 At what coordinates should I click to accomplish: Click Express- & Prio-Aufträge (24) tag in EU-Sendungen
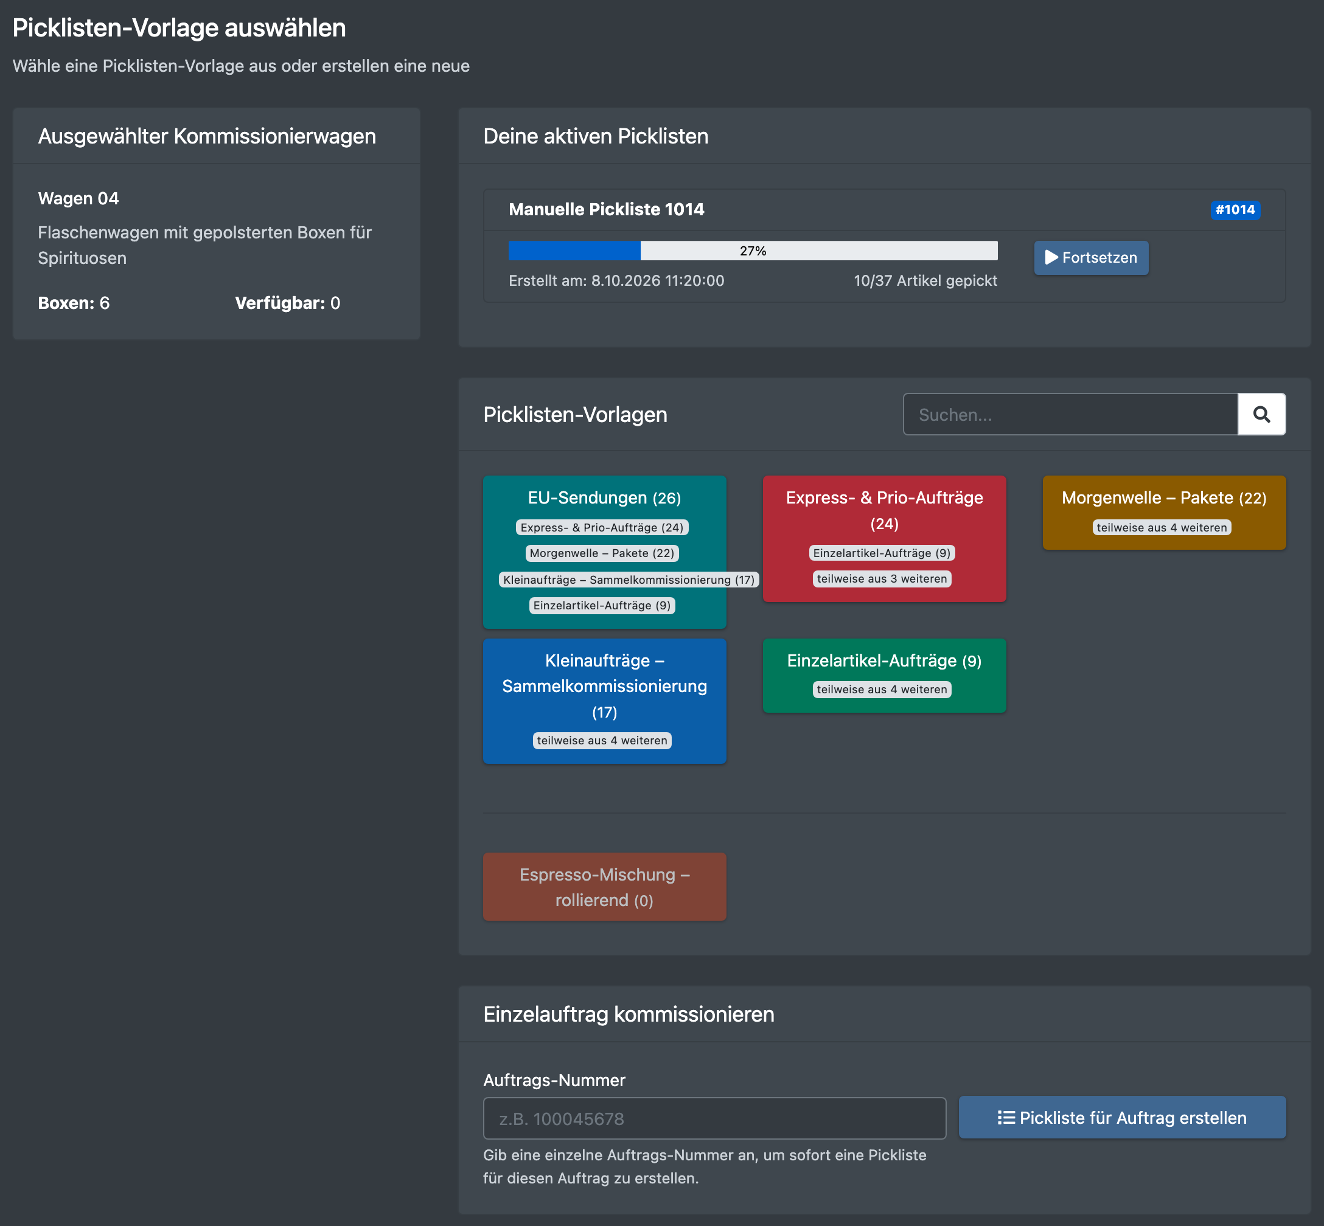pyautogui.click(x=602, y=527)
